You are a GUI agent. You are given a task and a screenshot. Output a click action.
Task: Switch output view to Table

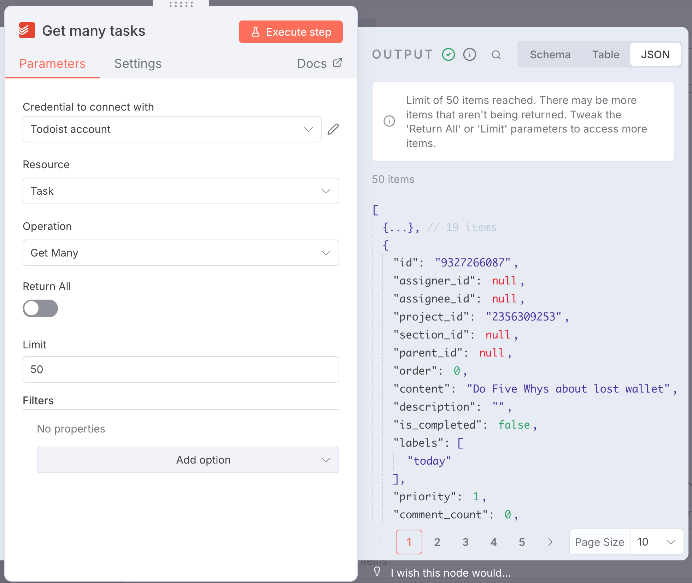(x=605, y=55)
